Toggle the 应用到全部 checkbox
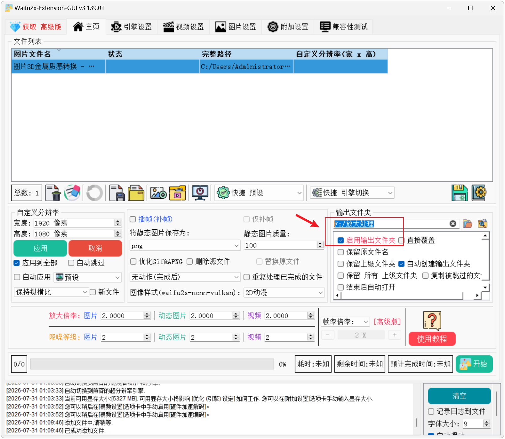Image resolution: width=505 pixels, height=439 pixels. 17,263
